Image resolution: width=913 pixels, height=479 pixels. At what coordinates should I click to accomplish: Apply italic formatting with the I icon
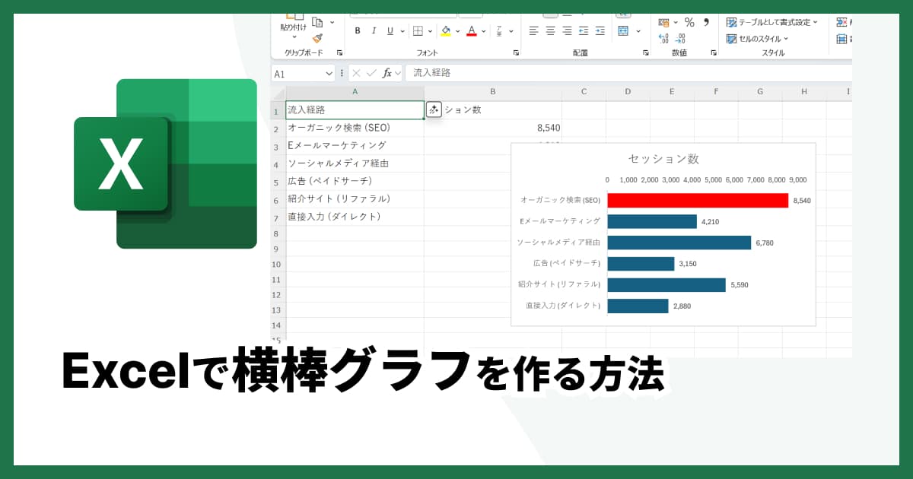[374, 30]
